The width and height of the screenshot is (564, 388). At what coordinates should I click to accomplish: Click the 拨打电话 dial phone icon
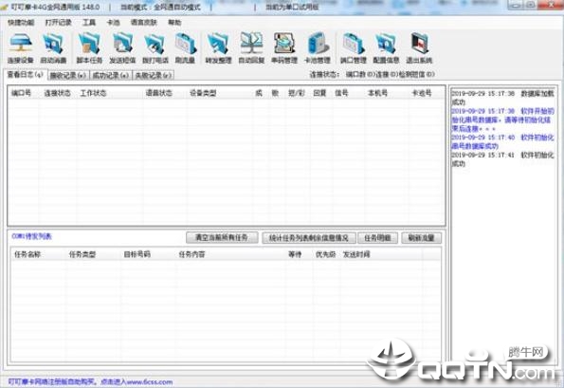(x=155, y=48)
